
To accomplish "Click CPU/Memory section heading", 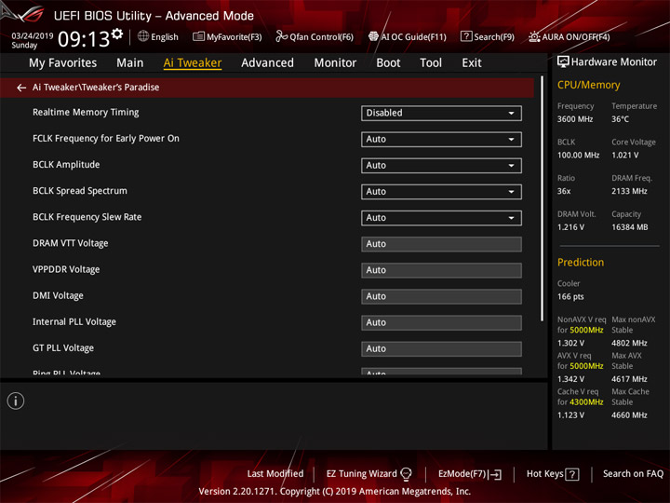I will pos(588,85).
